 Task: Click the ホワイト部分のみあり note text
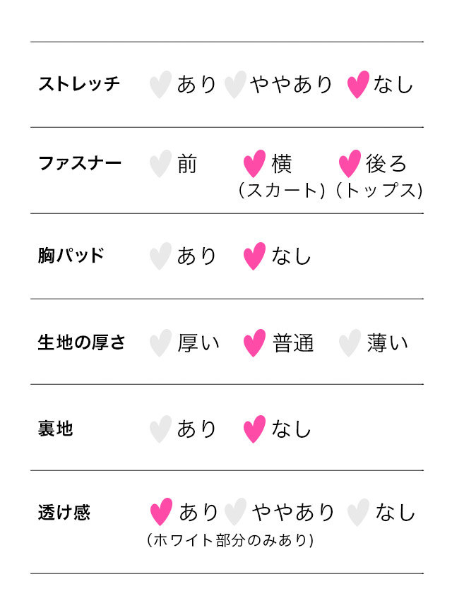point(230,541)
